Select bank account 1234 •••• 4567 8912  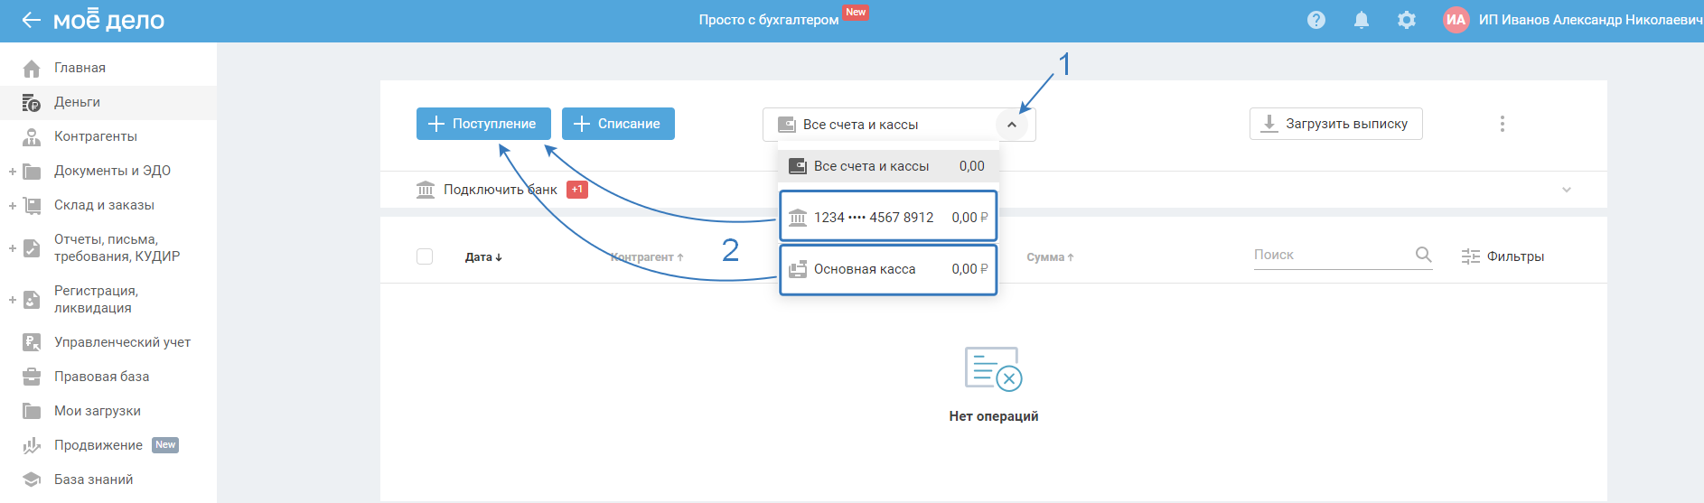click(888, 216)
